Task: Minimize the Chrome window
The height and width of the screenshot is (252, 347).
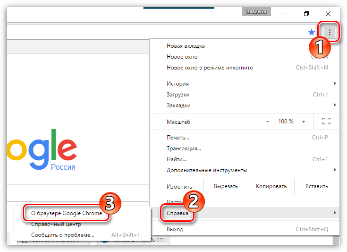Action: [285, 14]
